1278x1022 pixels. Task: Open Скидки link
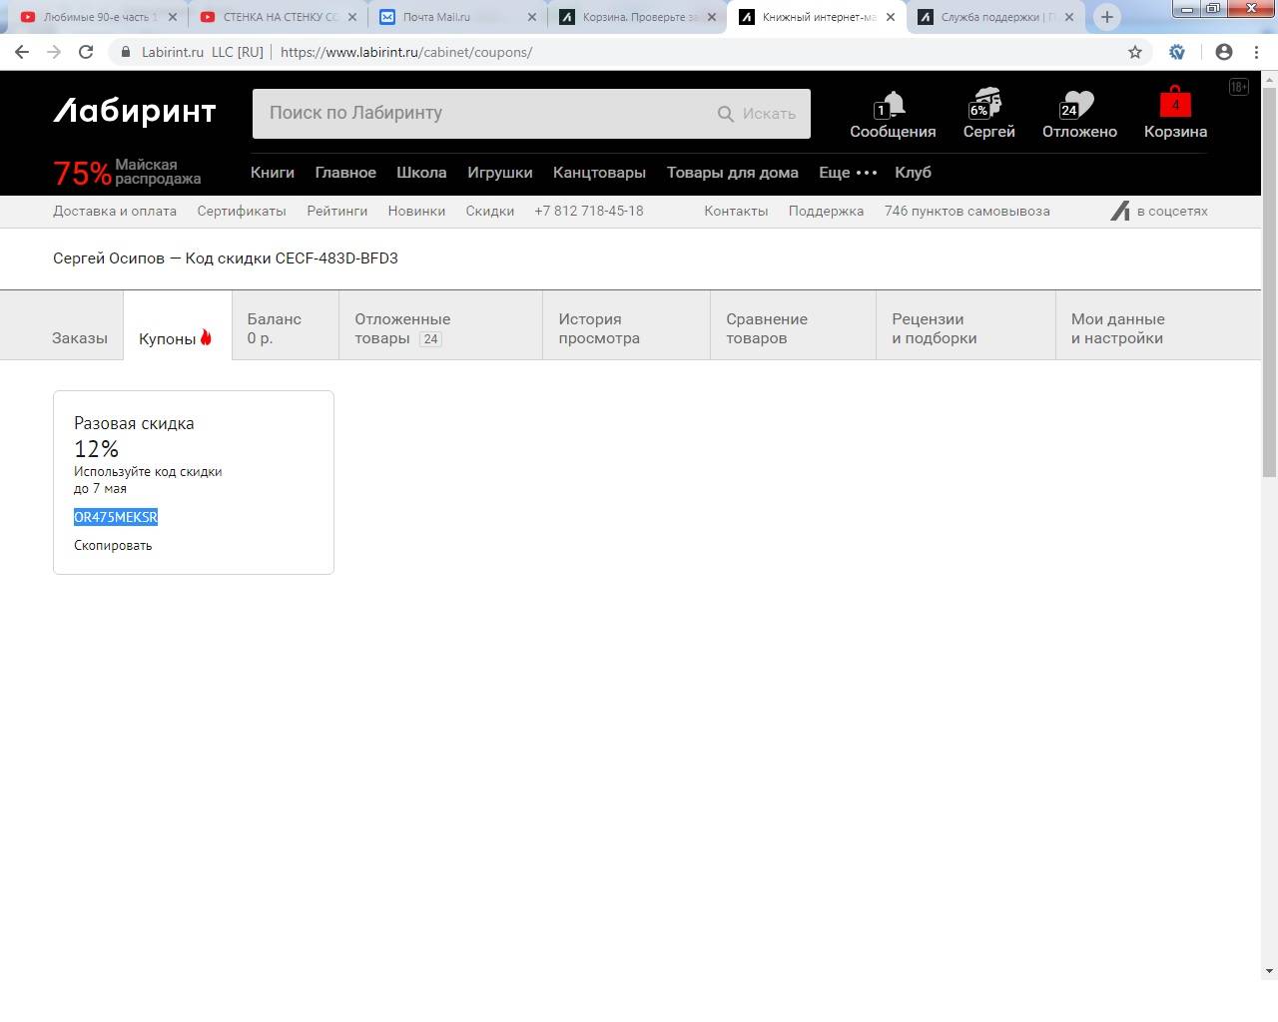(x=490, y=211)
